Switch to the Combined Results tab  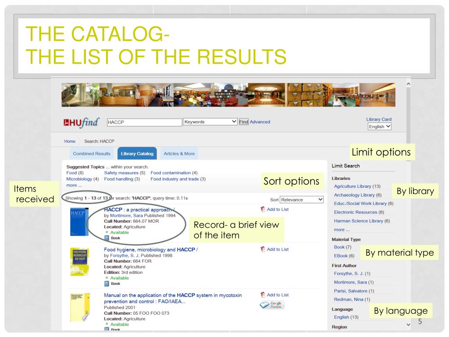click(x=92, y=154)
